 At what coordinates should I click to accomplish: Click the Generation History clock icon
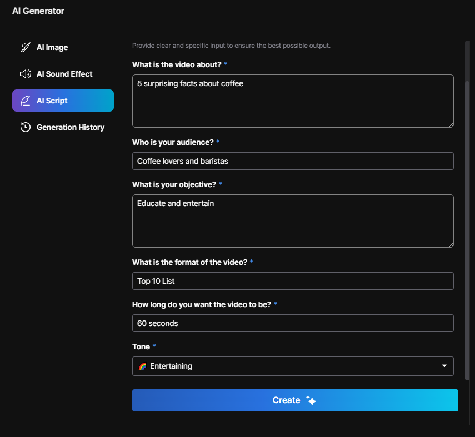tap(25, 127)
